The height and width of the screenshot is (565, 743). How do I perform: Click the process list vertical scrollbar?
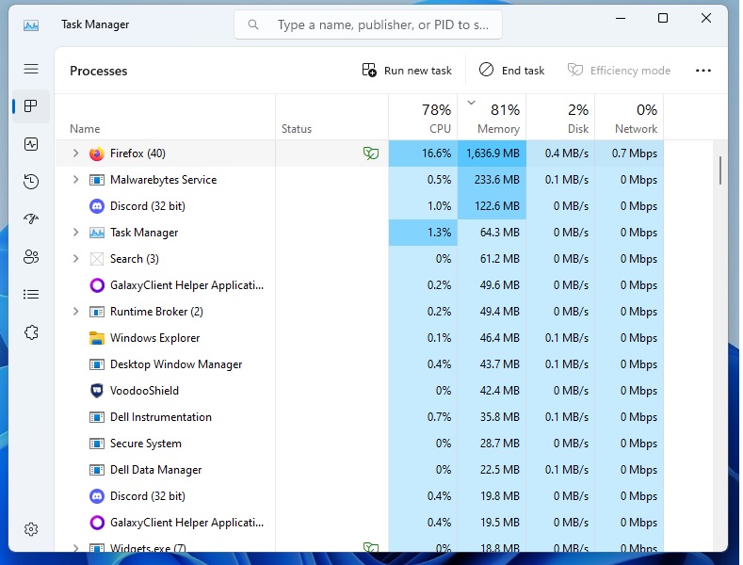(x=720, y=170)
